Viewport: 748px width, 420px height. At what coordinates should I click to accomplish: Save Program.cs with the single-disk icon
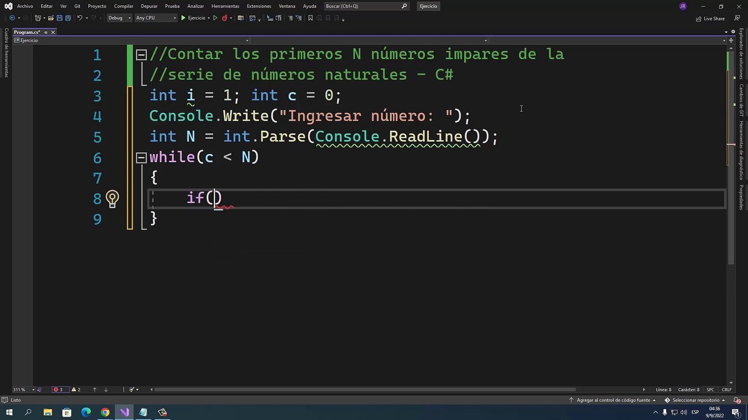pyautogui.click(x=59, y=18)
